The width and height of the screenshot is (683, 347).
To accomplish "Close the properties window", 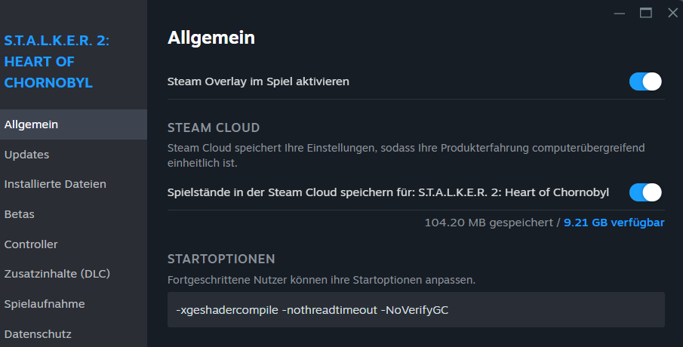I will [672, 13].
